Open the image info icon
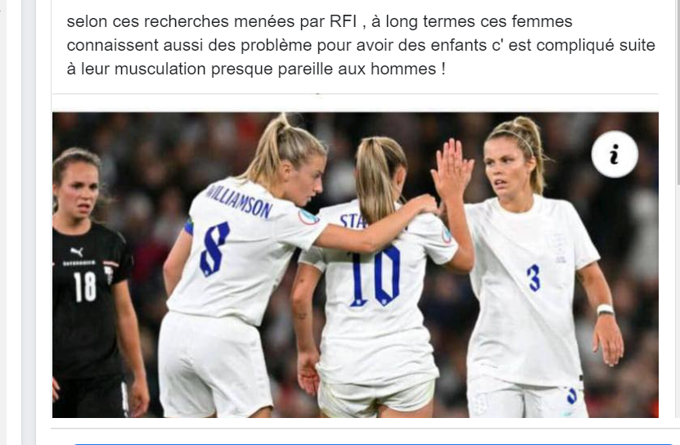Image resolution: width=680 pixels, height=445 pixels. tap(615, 155)
